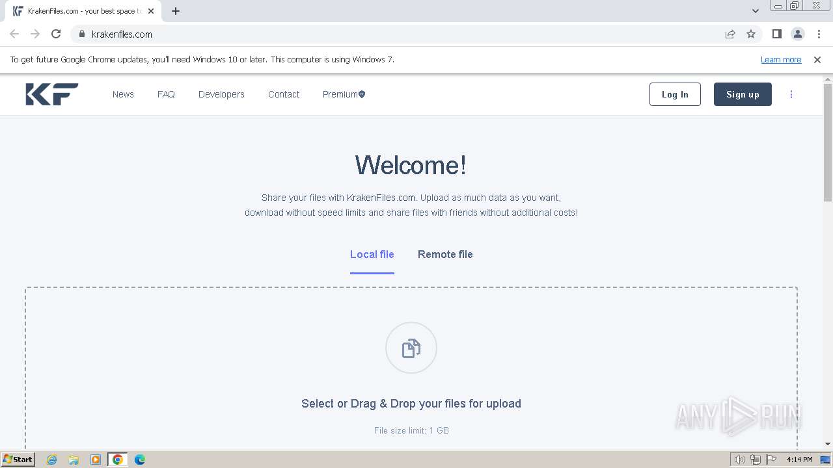Open the News page
The width and height of the screenshot is (833, 468).
[x=123, y=94]
